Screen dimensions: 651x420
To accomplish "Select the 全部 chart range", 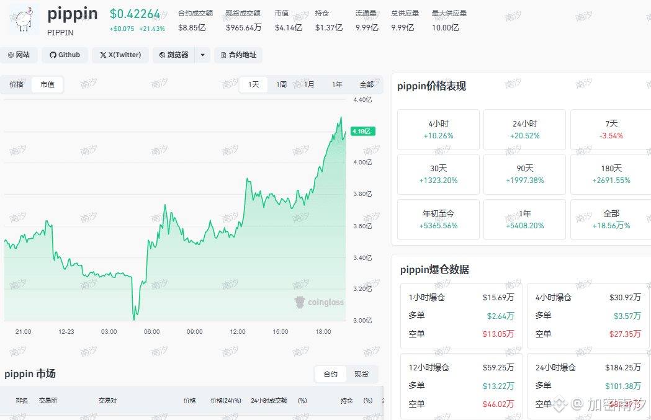I will coord(366,84).
